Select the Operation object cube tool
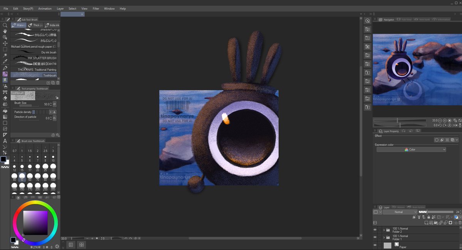The width and height of the screenshot is (462, 250). [x=5, y=37]
